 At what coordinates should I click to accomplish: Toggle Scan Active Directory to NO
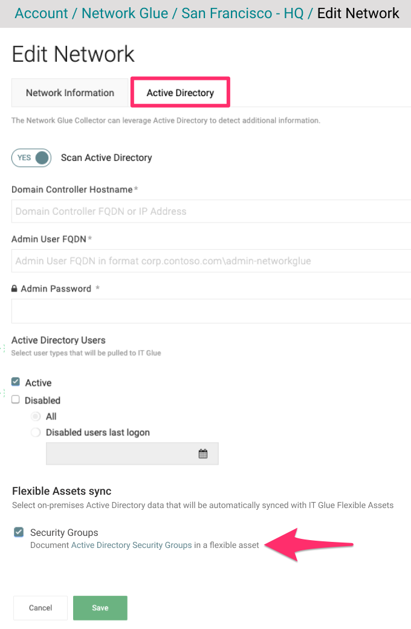tap(31, 157)
